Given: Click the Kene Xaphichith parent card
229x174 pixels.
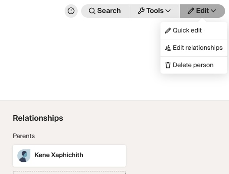Looking at the screenshot, I should click(69, 156).
